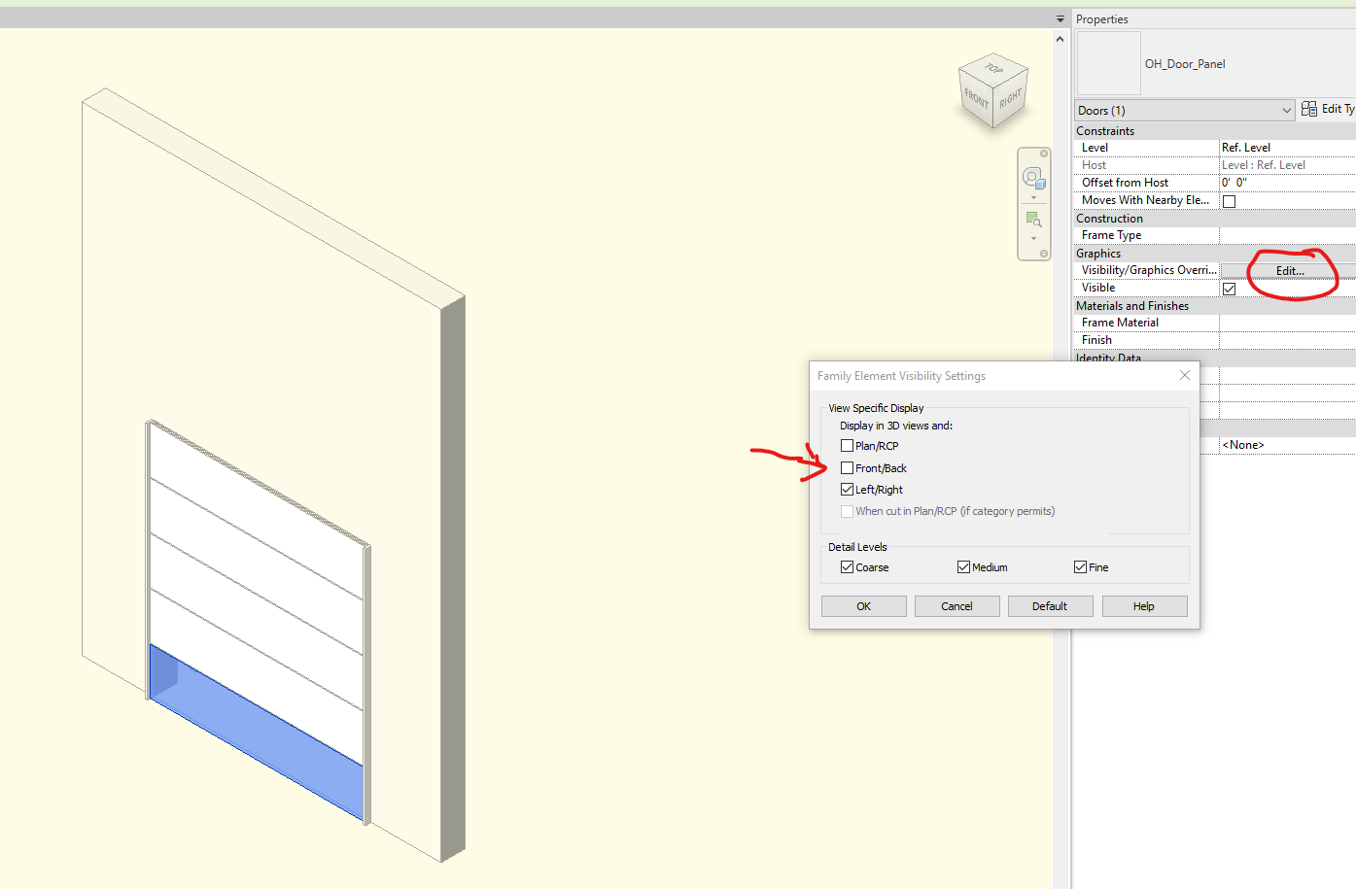The width and height of the screenshot is (1356, 889).
Task: Click the FRONT face of the ViewCube
Action: click(x=975, y=99)
